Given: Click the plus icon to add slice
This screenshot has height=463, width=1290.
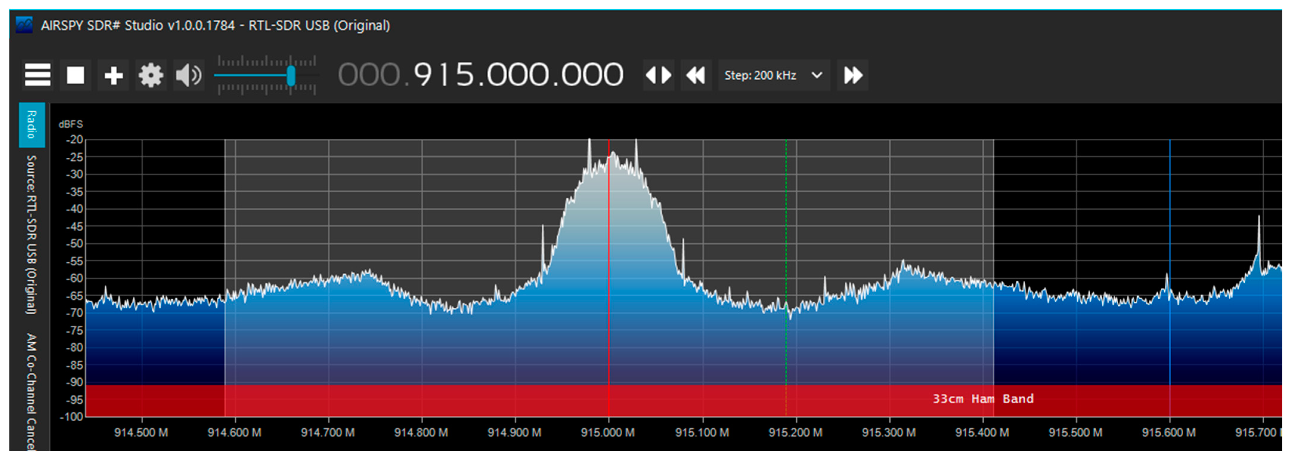Looking at the screenshot, I should coord(113,75).
